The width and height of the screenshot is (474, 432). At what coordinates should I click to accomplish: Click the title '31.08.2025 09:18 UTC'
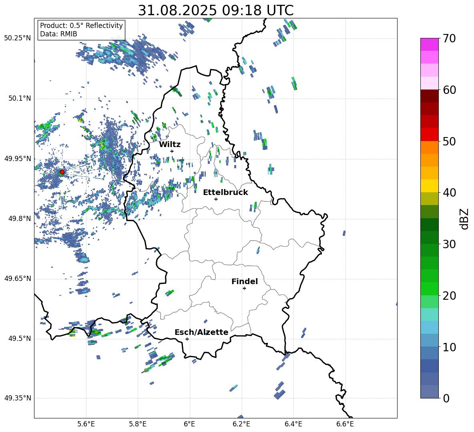point(215,10)
